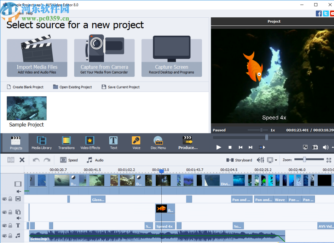Viewport: 334px width, 243px height.
Task: Open the View menu
Action: (x=20, y=13)
